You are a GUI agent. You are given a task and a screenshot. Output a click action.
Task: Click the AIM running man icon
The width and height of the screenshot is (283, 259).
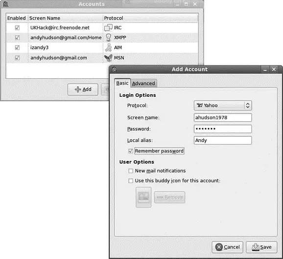109,47
